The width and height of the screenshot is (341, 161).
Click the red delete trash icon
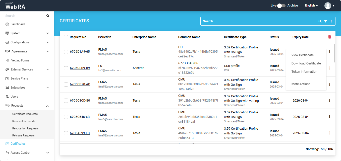329,37
